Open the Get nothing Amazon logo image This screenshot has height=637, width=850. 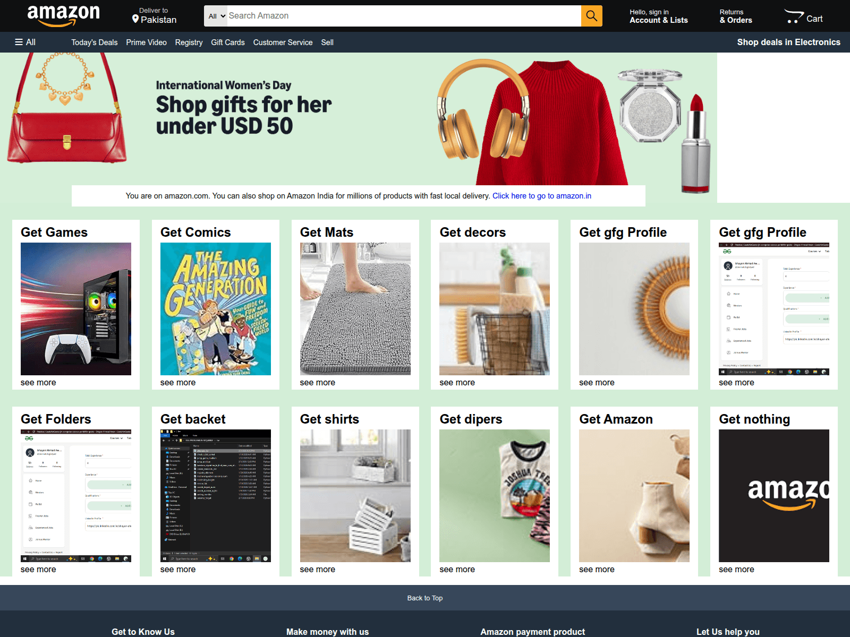[774, 496]
